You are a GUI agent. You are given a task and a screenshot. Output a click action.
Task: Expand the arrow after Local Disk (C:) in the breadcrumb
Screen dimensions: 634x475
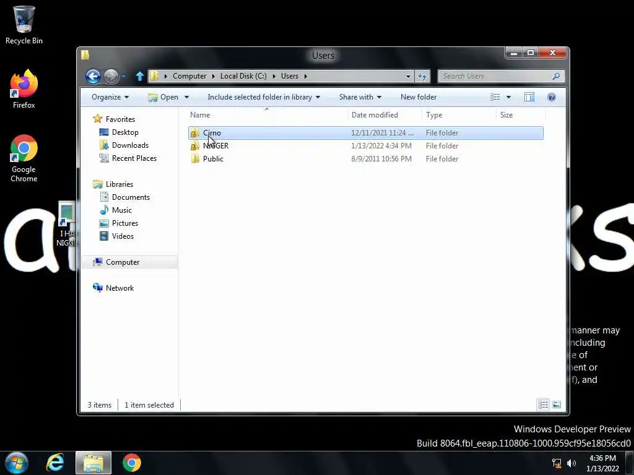coord(274,76)
